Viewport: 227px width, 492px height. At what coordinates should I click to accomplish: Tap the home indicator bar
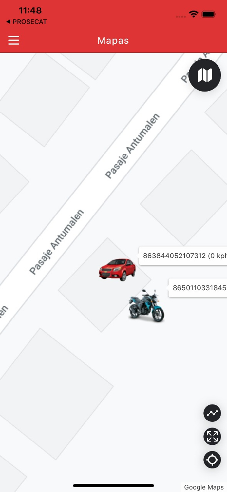click(x=113, y=486)
